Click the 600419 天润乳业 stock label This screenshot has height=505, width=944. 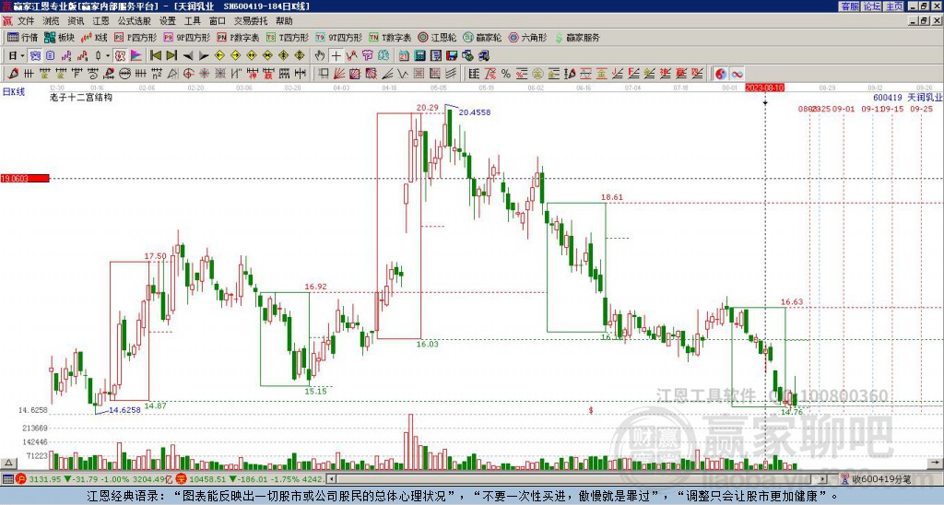pyautogui.click(x=908, y=98)
